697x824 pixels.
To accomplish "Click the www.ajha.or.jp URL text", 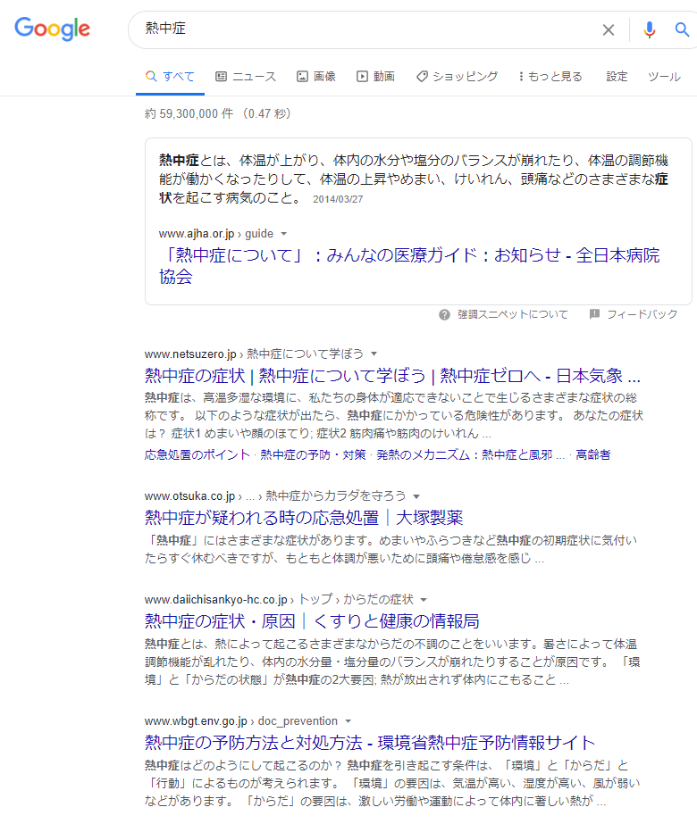I will click(x=197, y=233).
